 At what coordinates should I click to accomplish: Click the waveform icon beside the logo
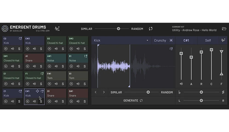coord(57,29)
